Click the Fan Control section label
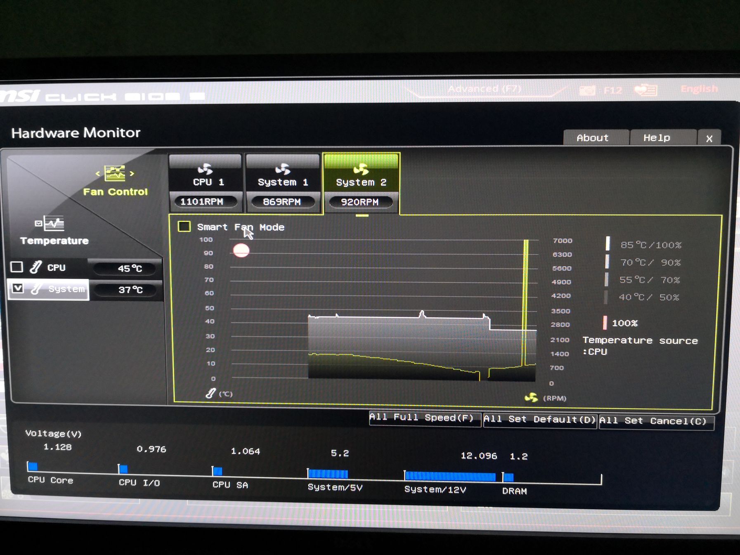The width and height of the screenshot is (740, 555). click(x=115, y=191)
